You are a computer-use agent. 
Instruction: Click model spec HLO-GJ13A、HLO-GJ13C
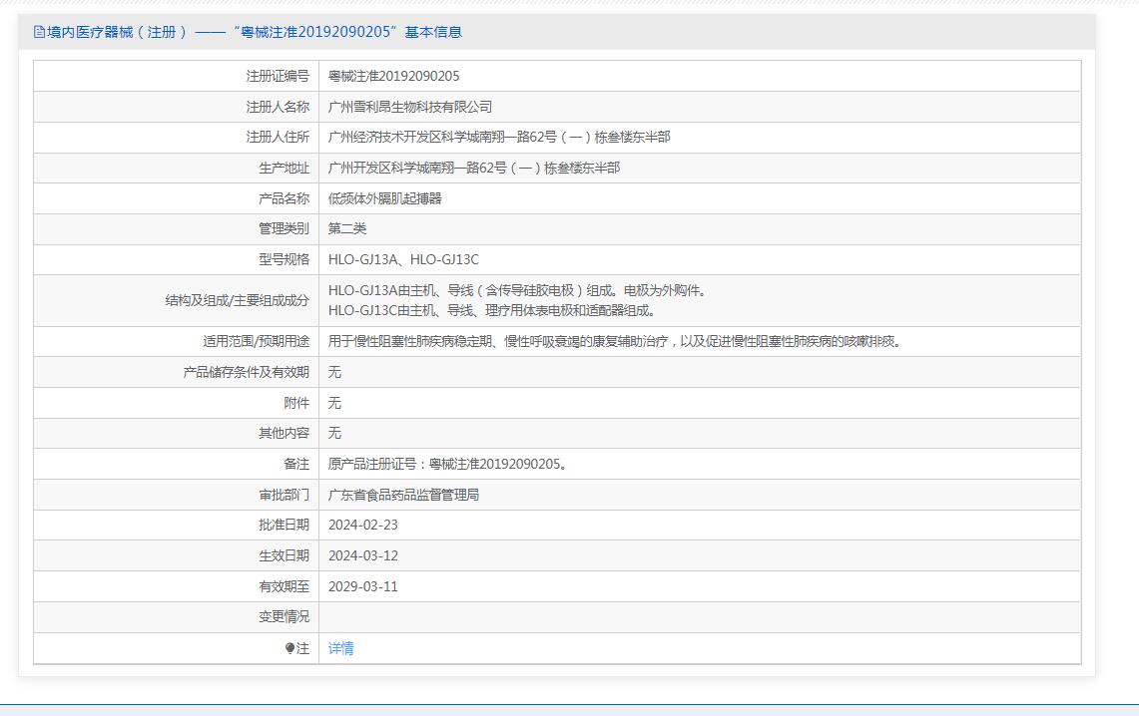[x=403, y=259]
